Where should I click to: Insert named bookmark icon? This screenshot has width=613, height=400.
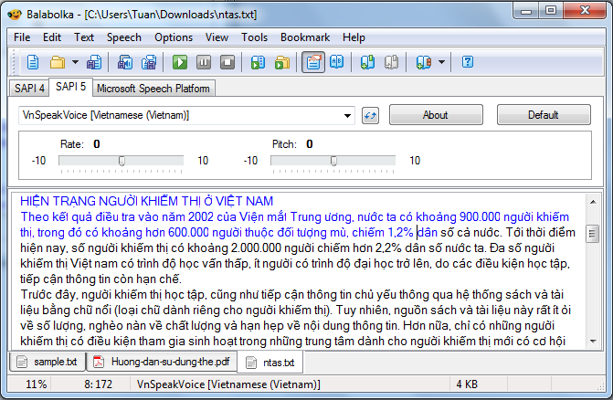point(424,62)
